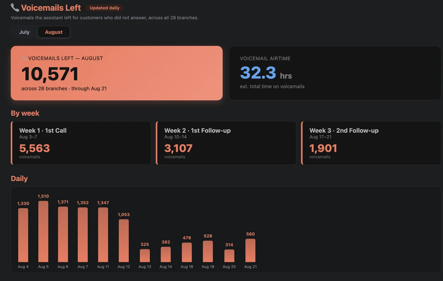This screenshot has height=281, width=443.
Task: Click the Aug 3–7 date range
Action: [28, 137]
